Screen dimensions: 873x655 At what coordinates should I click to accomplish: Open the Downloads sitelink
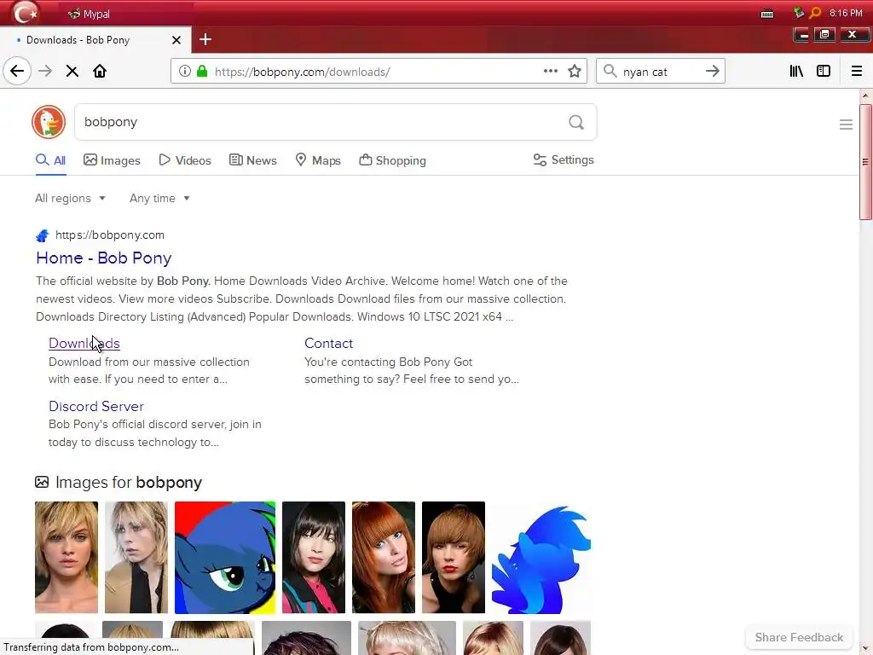click(x=84, y=343)
